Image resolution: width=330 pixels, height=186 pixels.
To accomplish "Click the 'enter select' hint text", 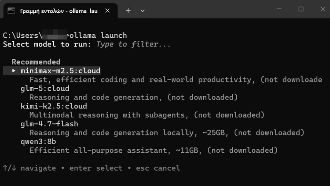I will [96, 168].
